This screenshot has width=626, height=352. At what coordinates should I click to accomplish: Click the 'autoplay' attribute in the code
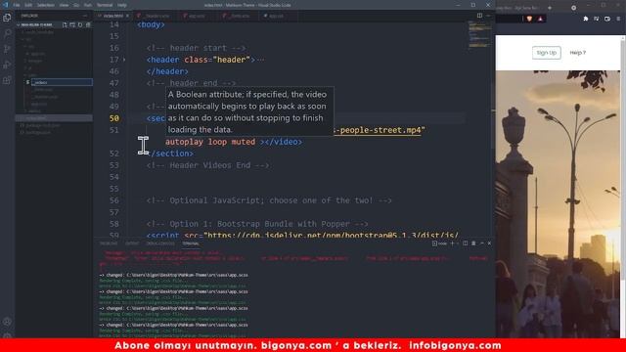pos(185,142)
